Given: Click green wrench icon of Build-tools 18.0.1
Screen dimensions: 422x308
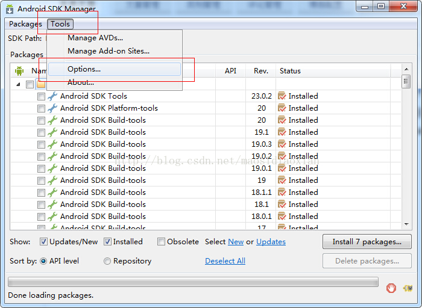Looking at the screenshot, I should click(x=52, y=217).
